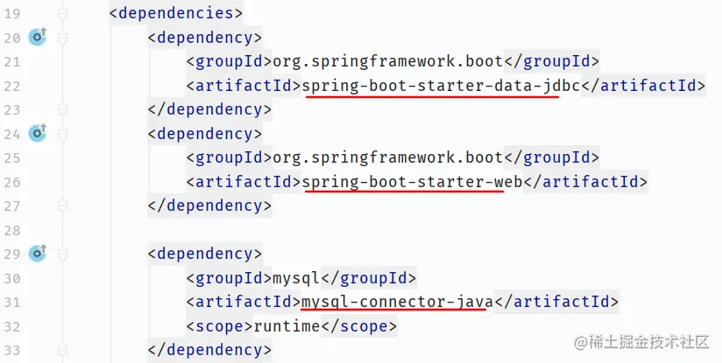
Task: Click the closing groupId tag on line 21
Action: [552, 61]
